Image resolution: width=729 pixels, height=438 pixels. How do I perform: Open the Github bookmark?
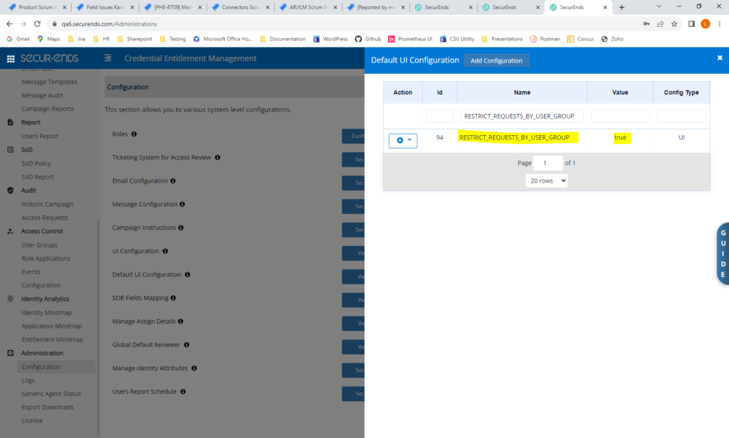click(368, 39)
